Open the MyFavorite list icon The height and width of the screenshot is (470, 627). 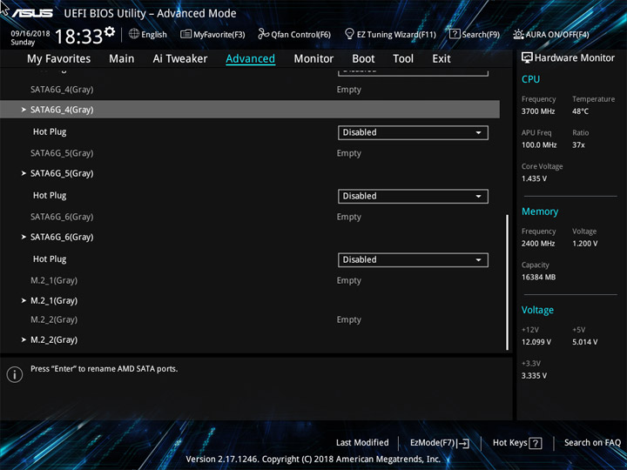185,34
